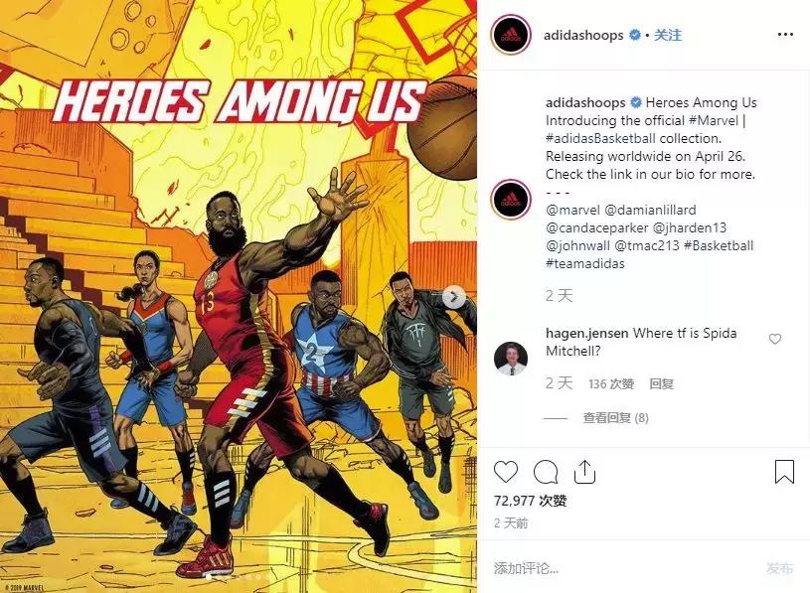
Task: Open the three-dot more options menu
Action: [785, 35]
